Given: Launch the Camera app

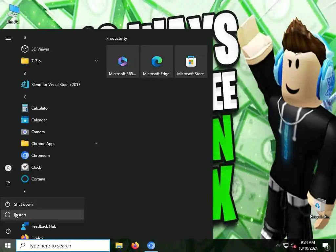Looking at the screenshot, I should coord(60,132).
